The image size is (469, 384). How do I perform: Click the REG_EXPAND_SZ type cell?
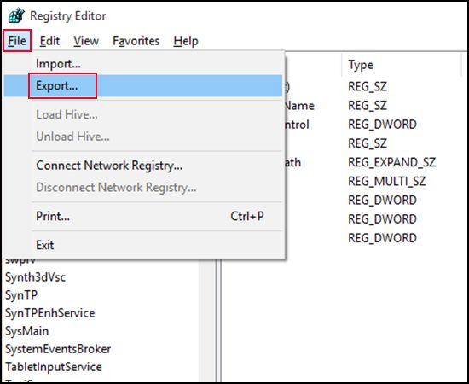(x=392, y=162)
